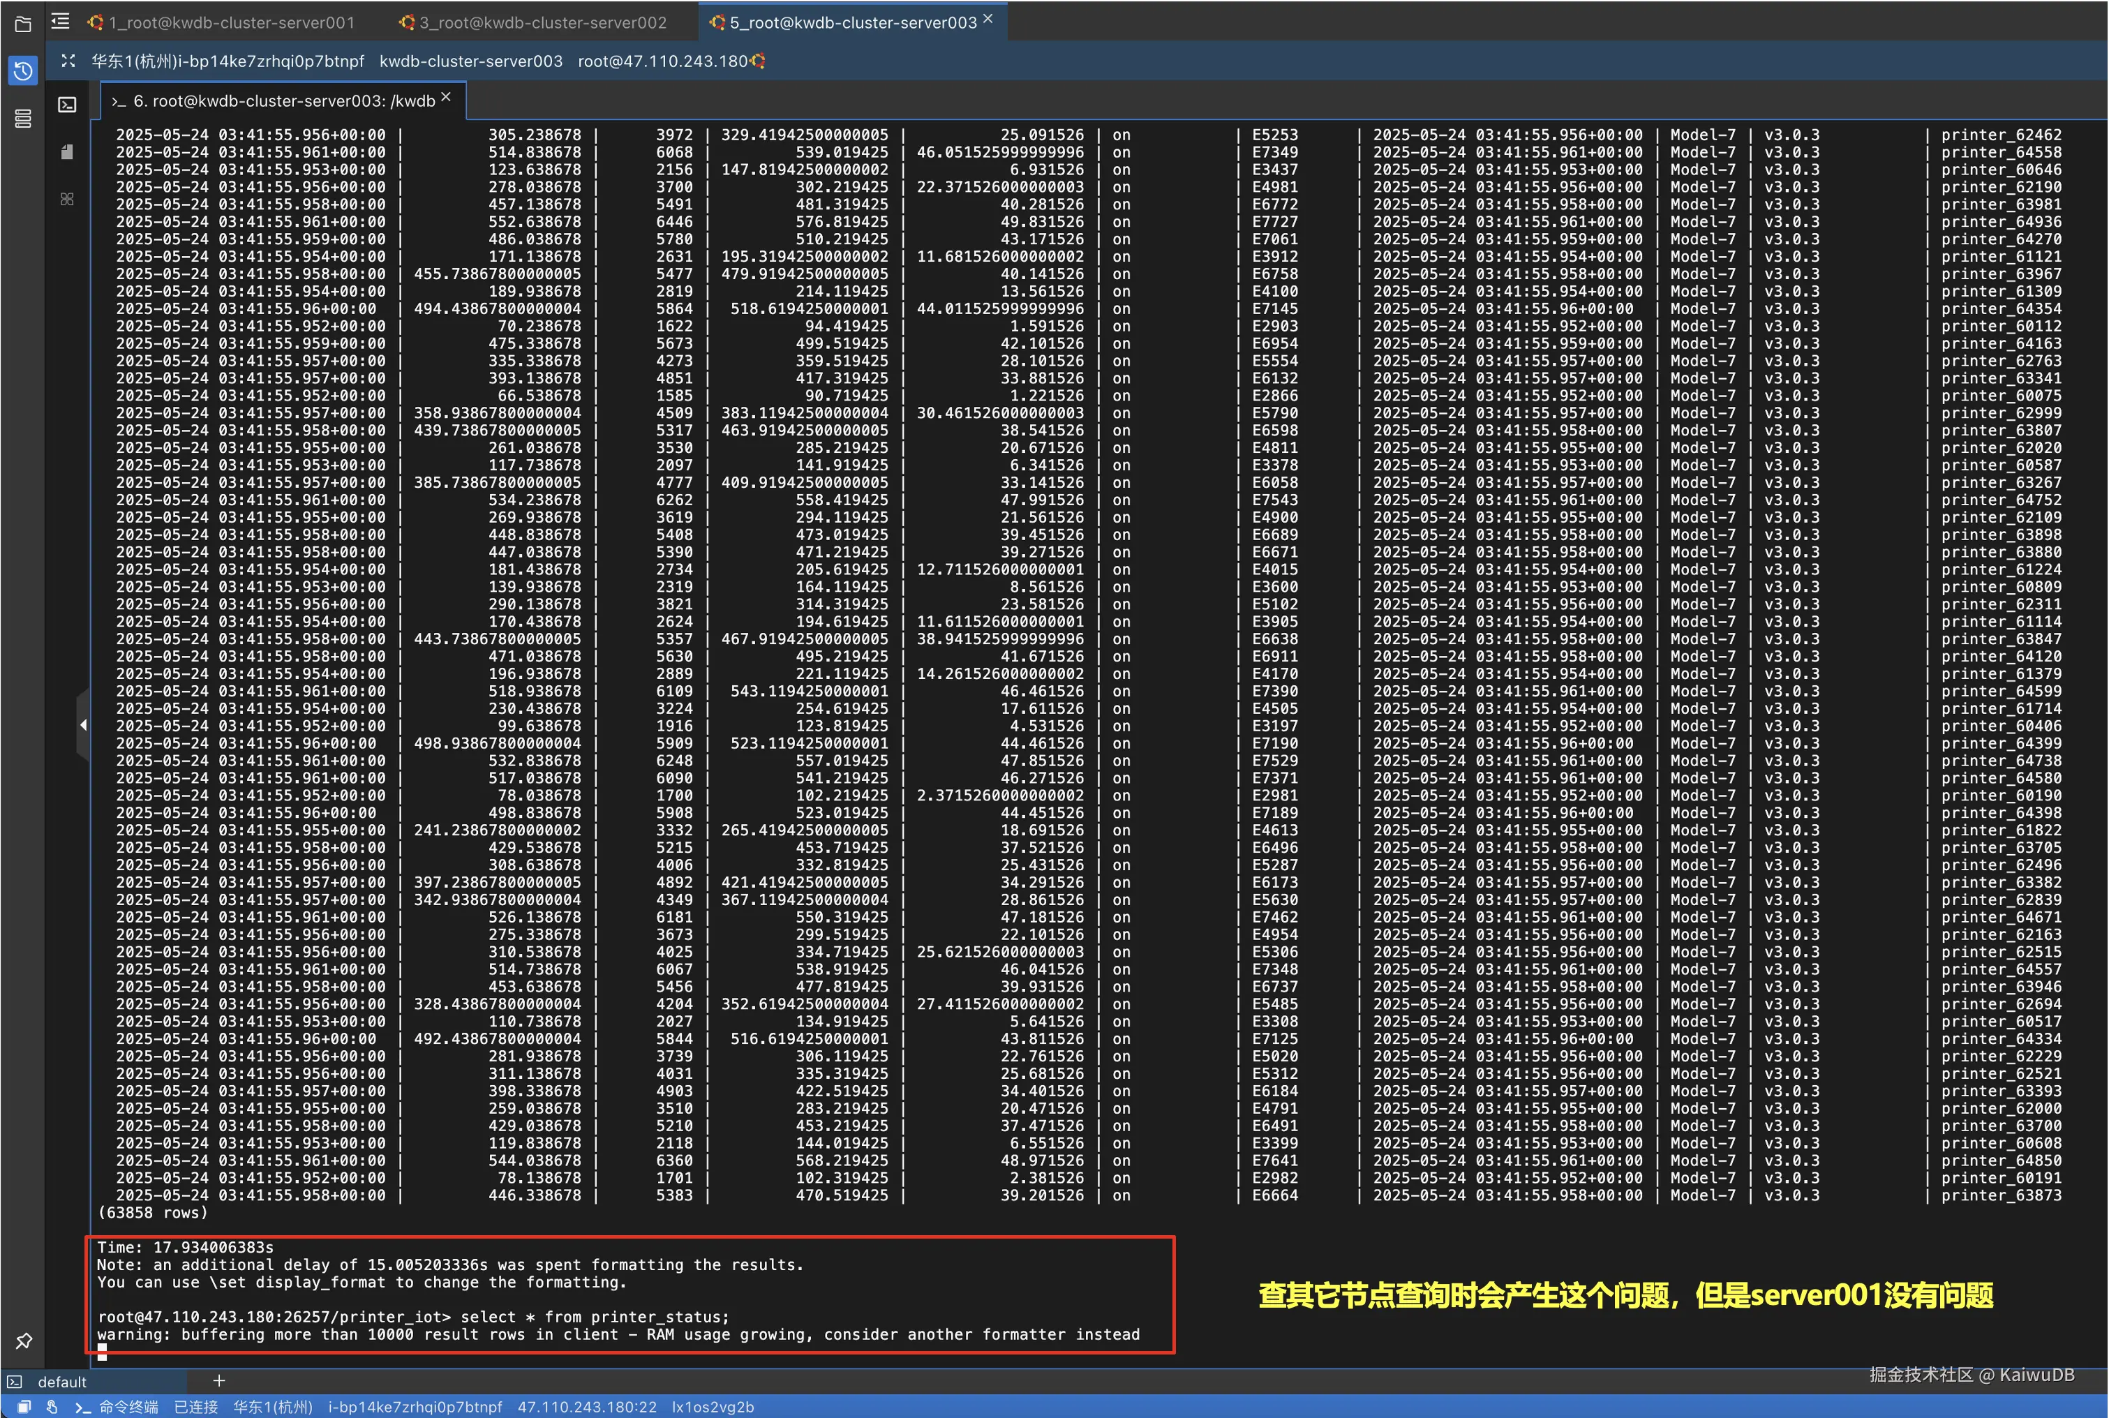Click the 47.110.243.180:22 address in status bar
2109x1418 pixels.
[x=587, y=1406]
